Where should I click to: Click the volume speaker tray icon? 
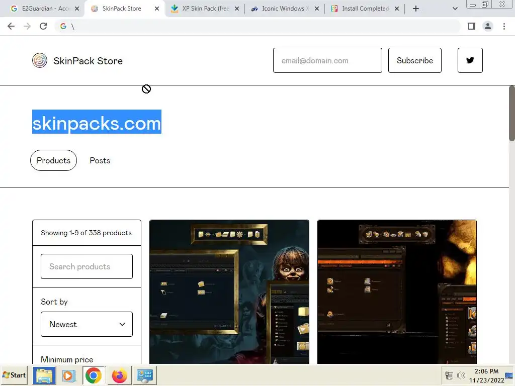point(461,375)
